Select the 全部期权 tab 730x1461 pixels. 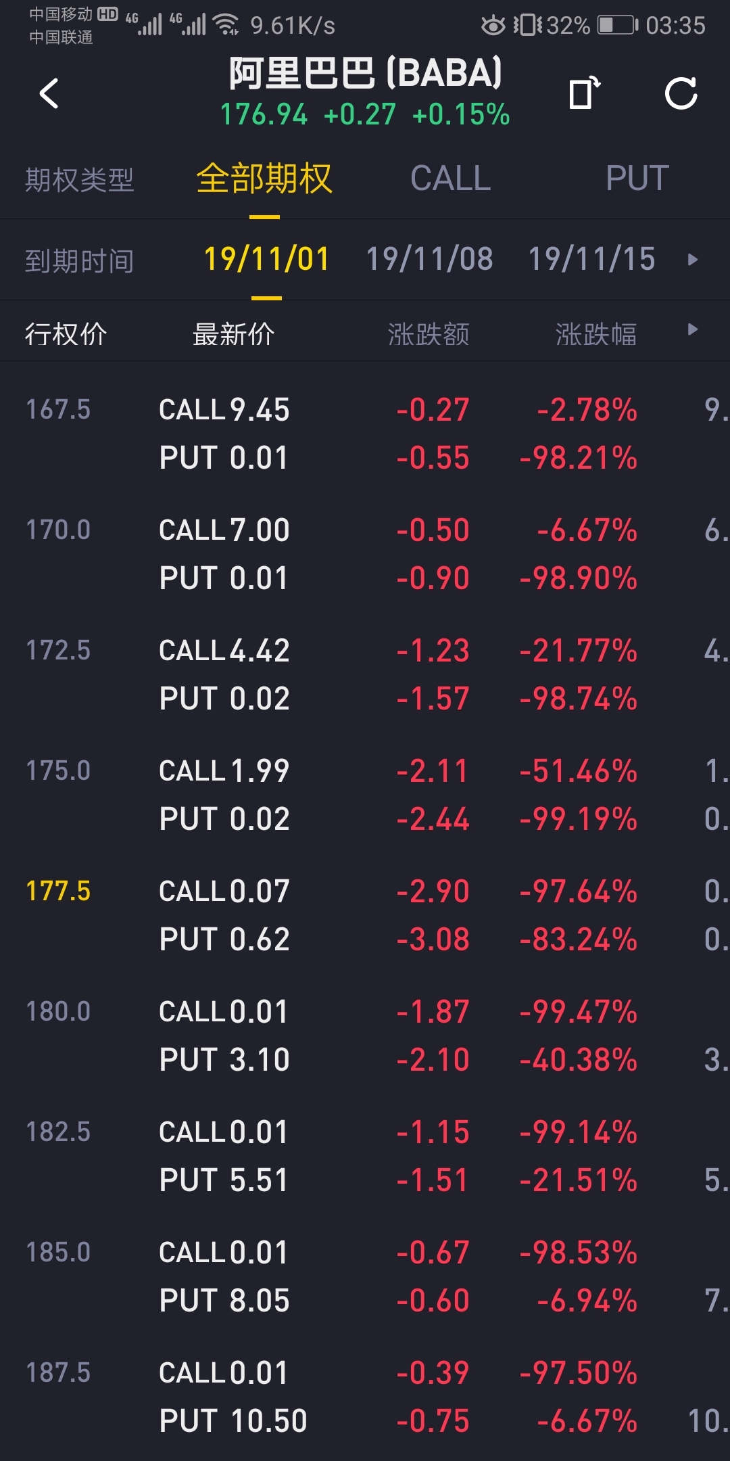tap(264, 179)
